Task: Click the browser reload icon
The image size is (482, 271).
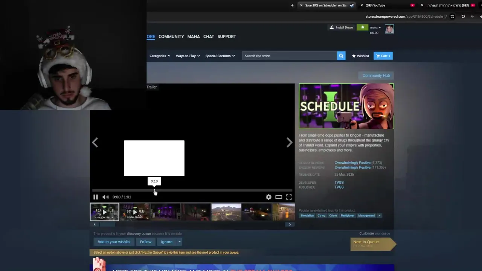Action: [463, 17]
